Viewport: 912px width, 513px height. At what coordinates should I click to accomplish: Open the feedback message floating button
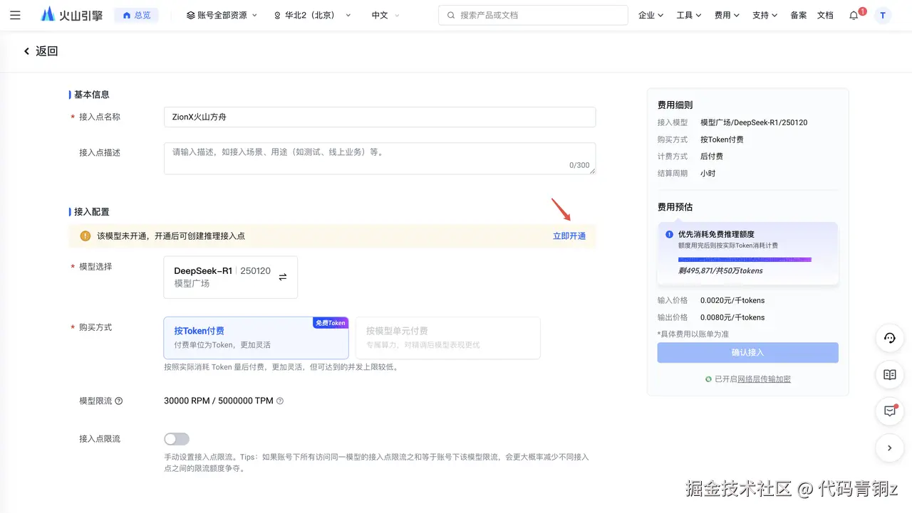pyautogui.click(x=889, y=411)
